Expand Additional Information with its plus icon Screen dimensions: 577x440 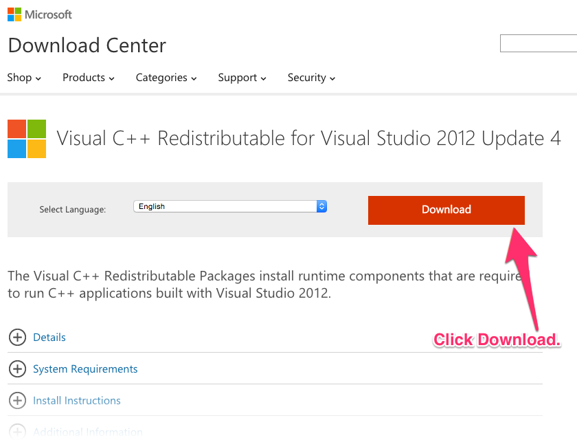pos(17,432)
